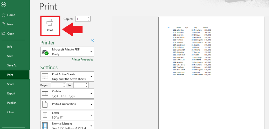This screenshot has height=129, width=269.
Task: Decrease the number of copies
Action: pos(88,20)
